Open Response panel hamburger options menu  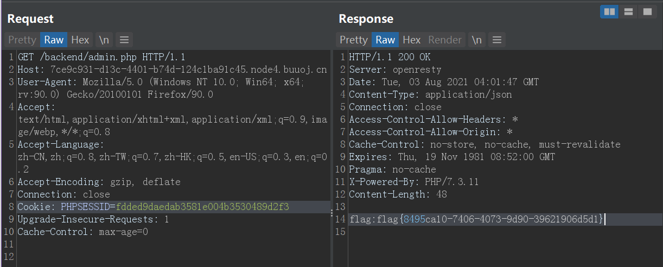(x=496, y=40)
